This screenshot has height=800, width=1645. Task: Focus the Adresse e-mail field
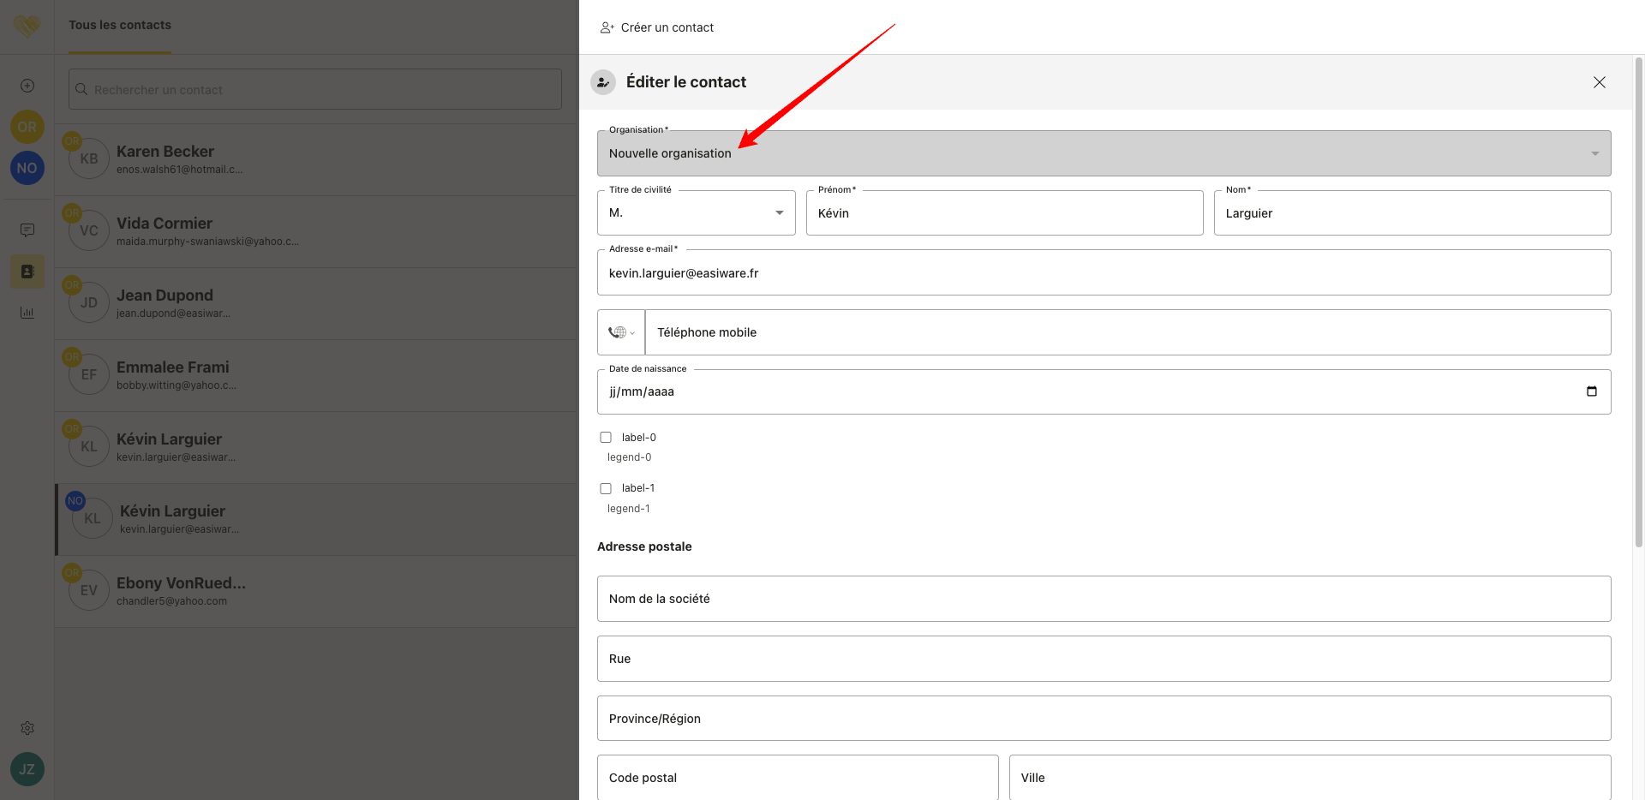pos(1104,273)
